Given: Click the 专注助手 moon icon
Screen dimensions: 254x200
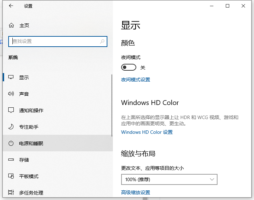Looking at the screenshot, I should (11, 127).
